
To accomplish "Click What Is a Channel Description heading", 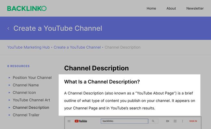I will point(102,82).
